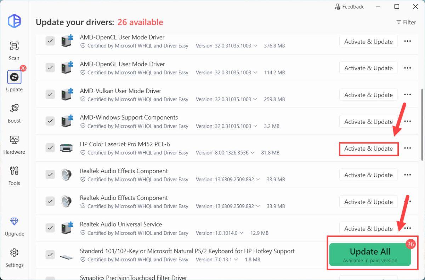Click the Realtek Audio Universal Service device icon
This screenshot has width=425, height=280.
click(x=67, y=228)
